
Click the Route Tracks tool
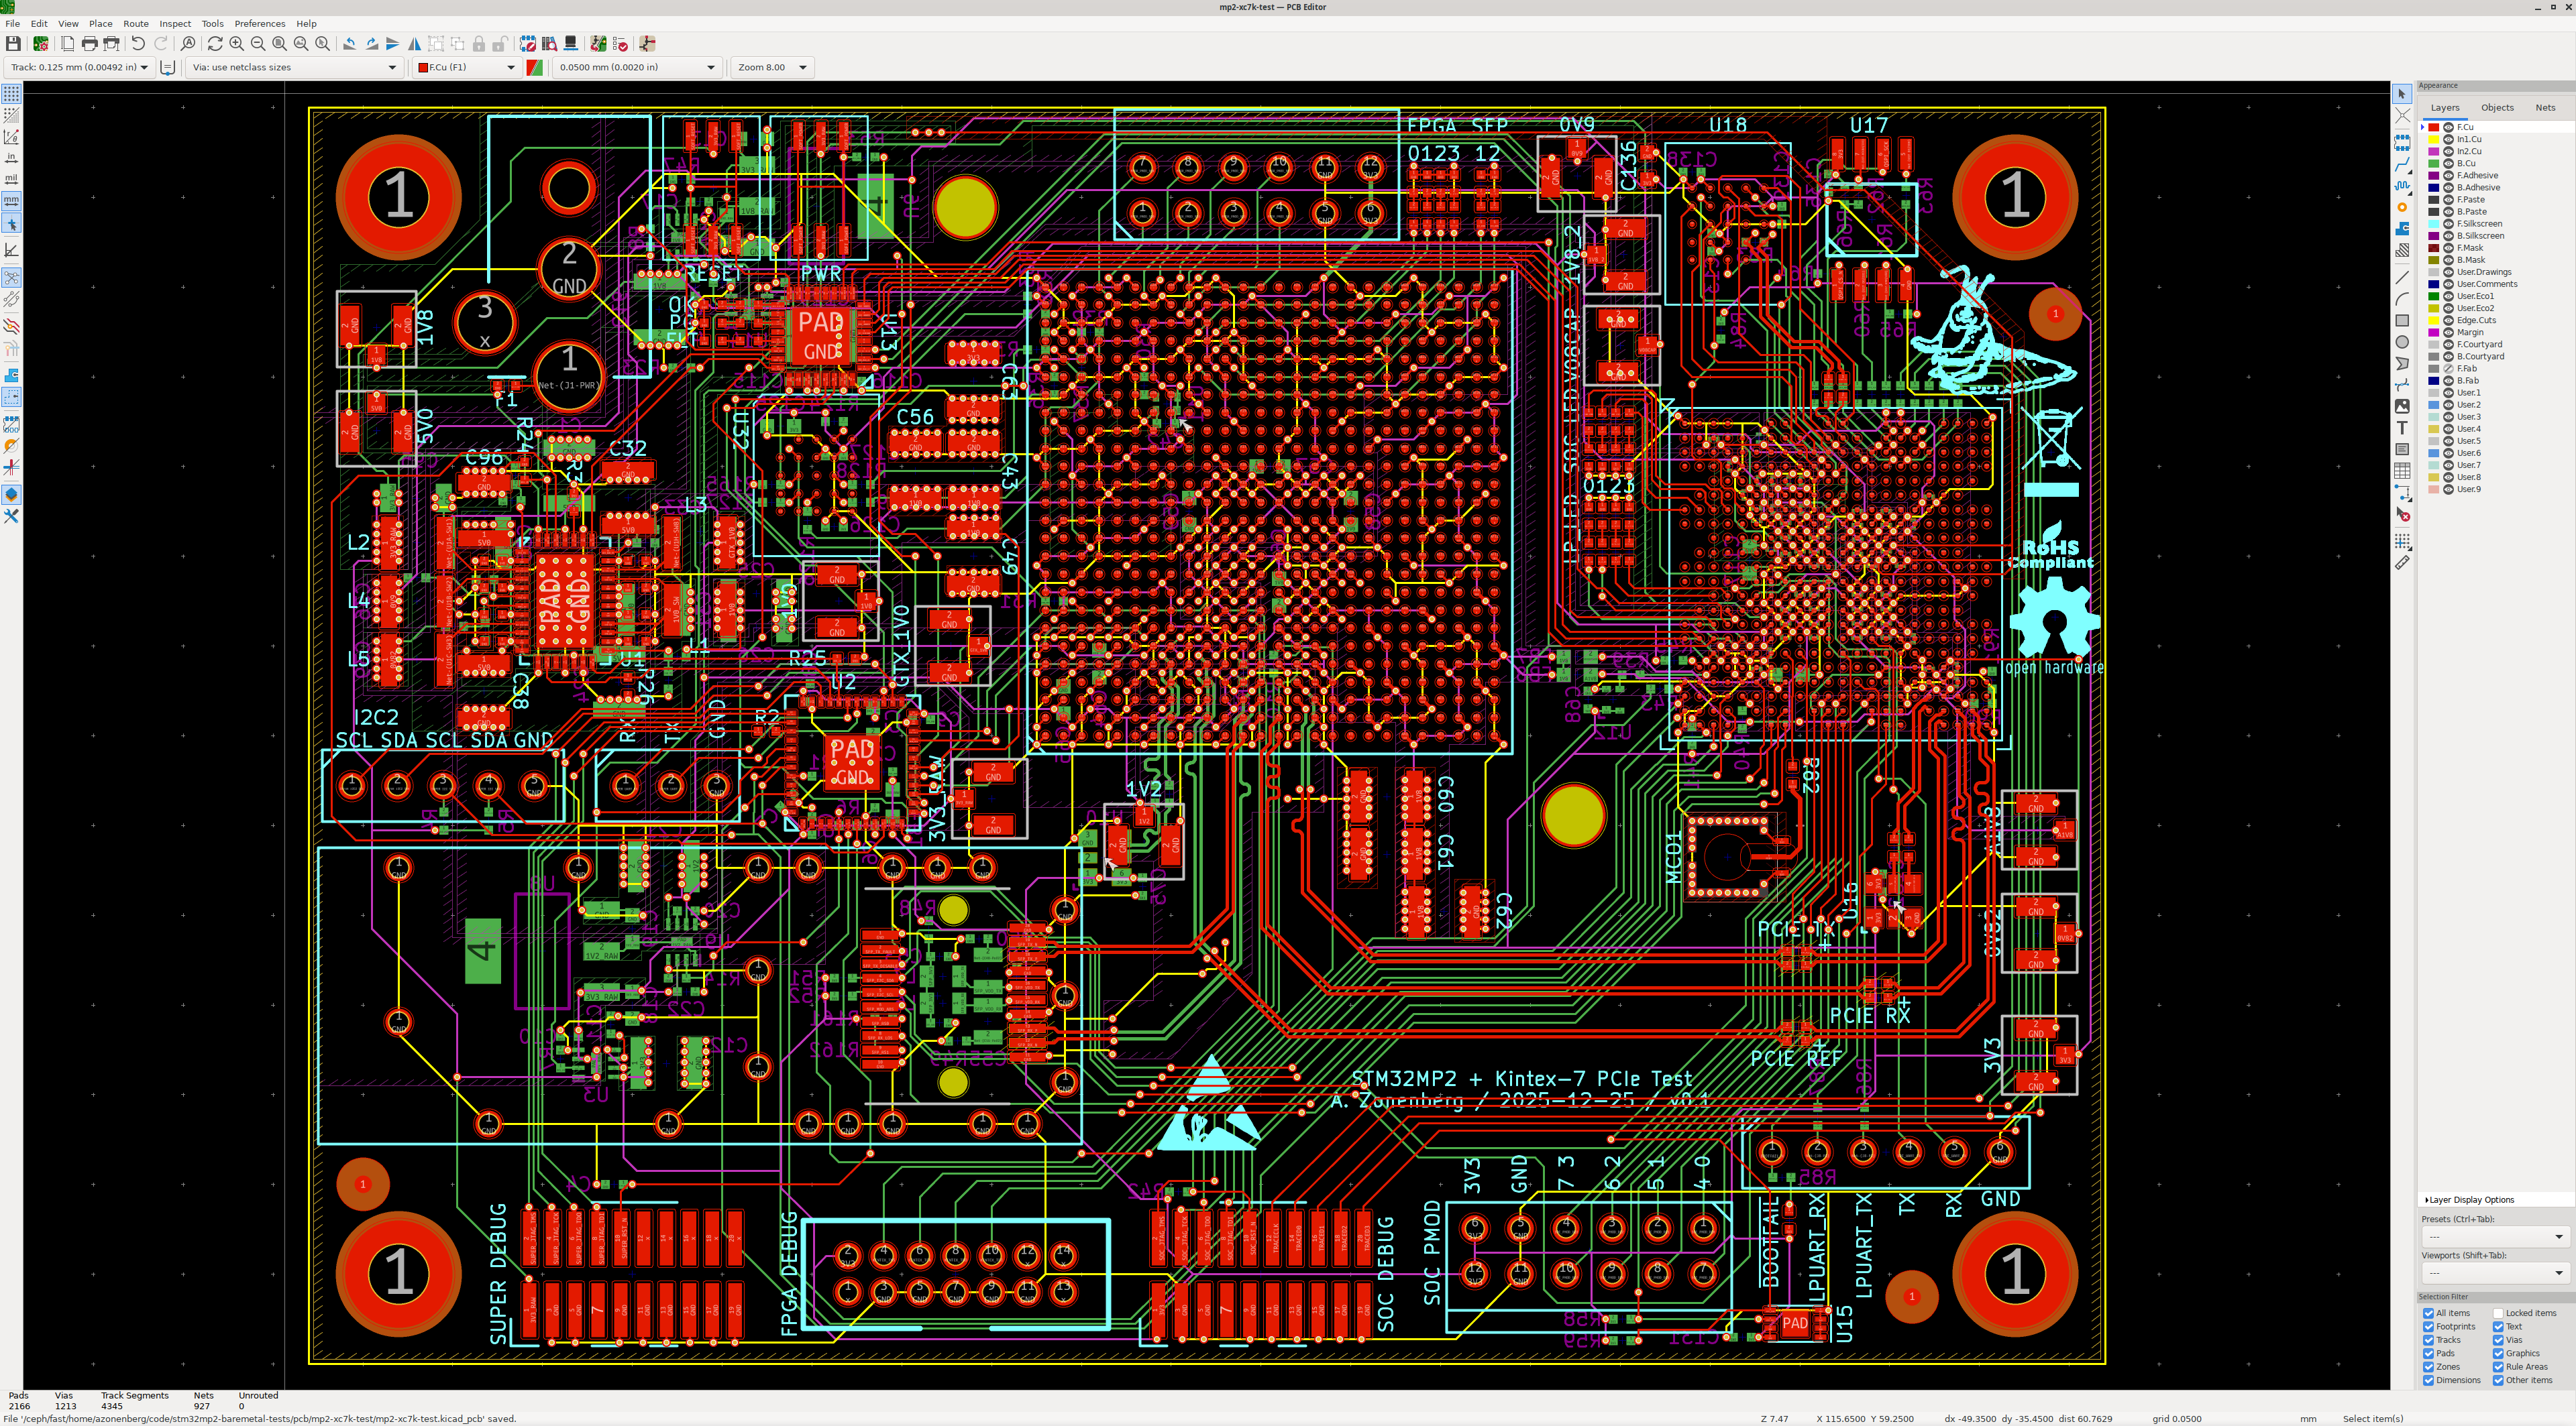[2402, 165]
